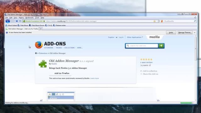The height and width of the screenshot is (113, 201).
Task: Stop page loading with the X button
Action: pyautogui.click(x=17, y=21)
